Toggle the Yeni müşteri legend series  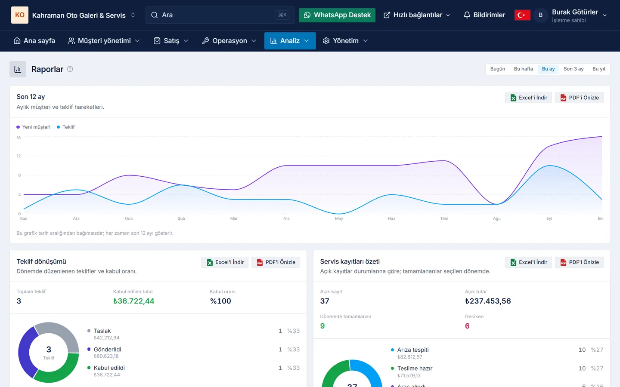point(33,127)
